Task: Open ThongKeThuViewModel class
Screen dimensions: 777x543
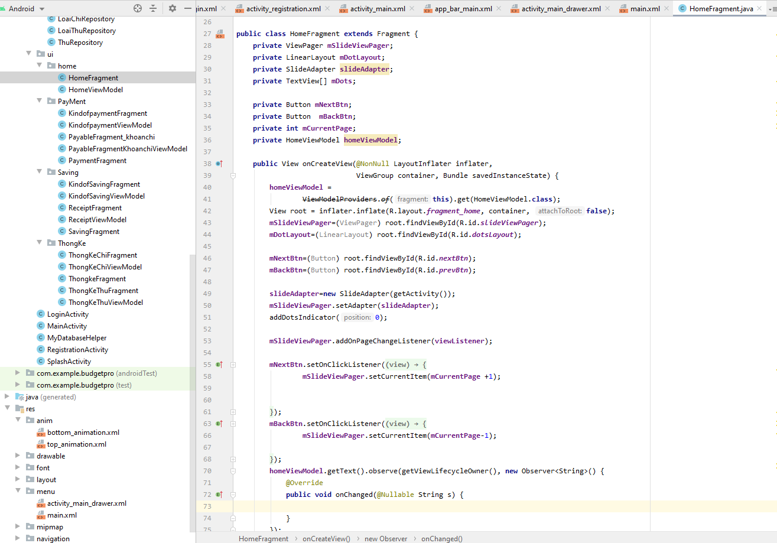Action: (106, 302)
